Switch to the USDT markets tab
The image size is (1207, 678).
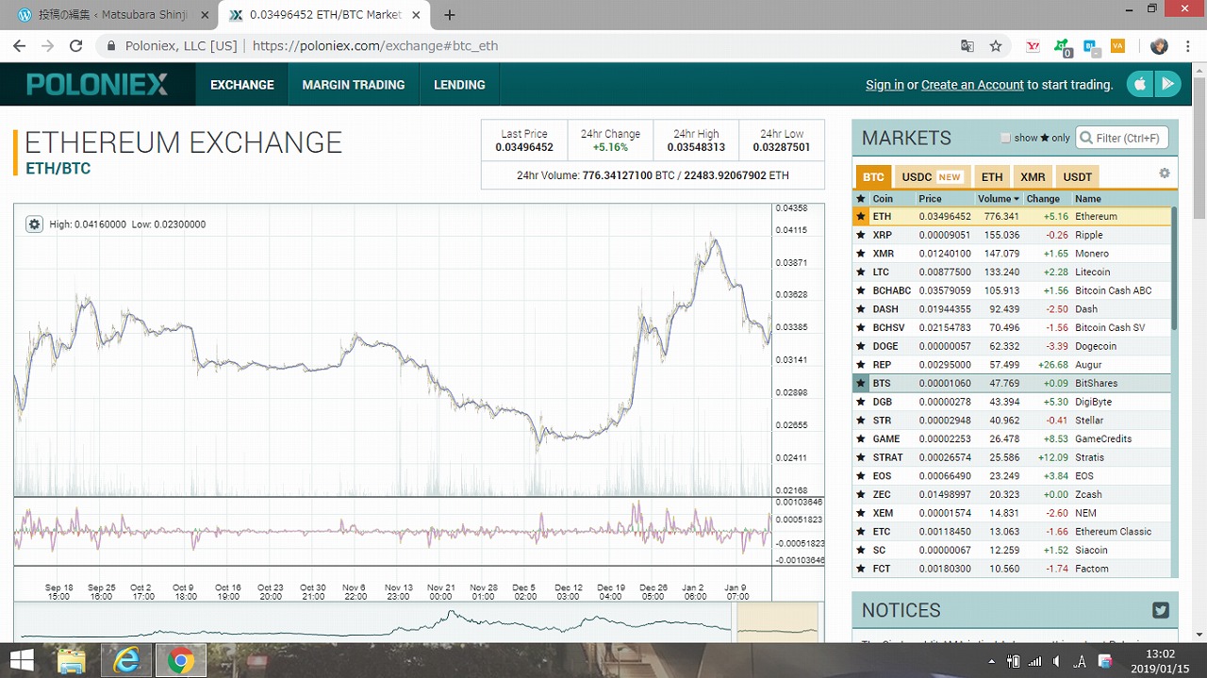pyautogui.click(x=1077, y=176)
